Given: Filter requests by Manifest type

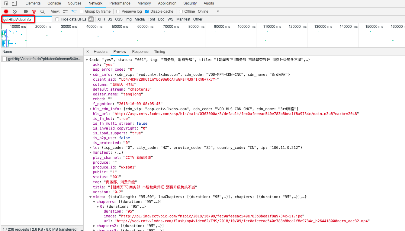Looking at the screenshot, I should tap(183, 19).
